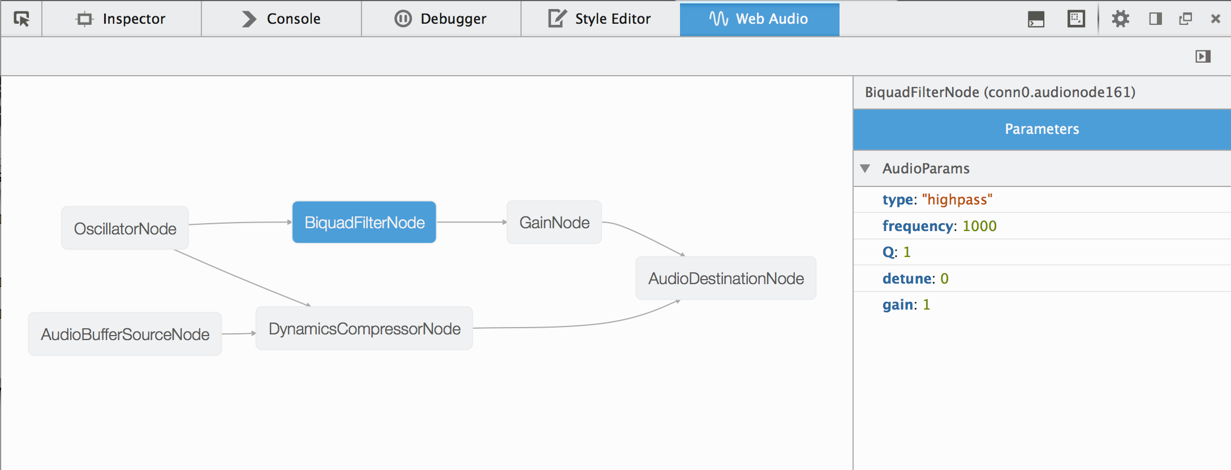The image size is (1231, 470).
Task: Select the OscillatorNode in the graph
Action: (x=125, y=228)
